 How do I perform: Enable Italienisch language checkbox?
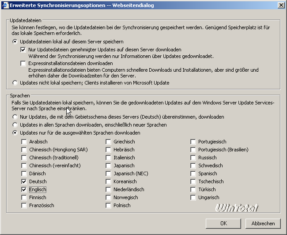pos(108,158)
